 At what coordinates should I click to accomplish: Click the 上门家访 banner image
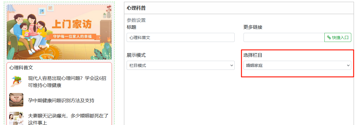[59, 32]
